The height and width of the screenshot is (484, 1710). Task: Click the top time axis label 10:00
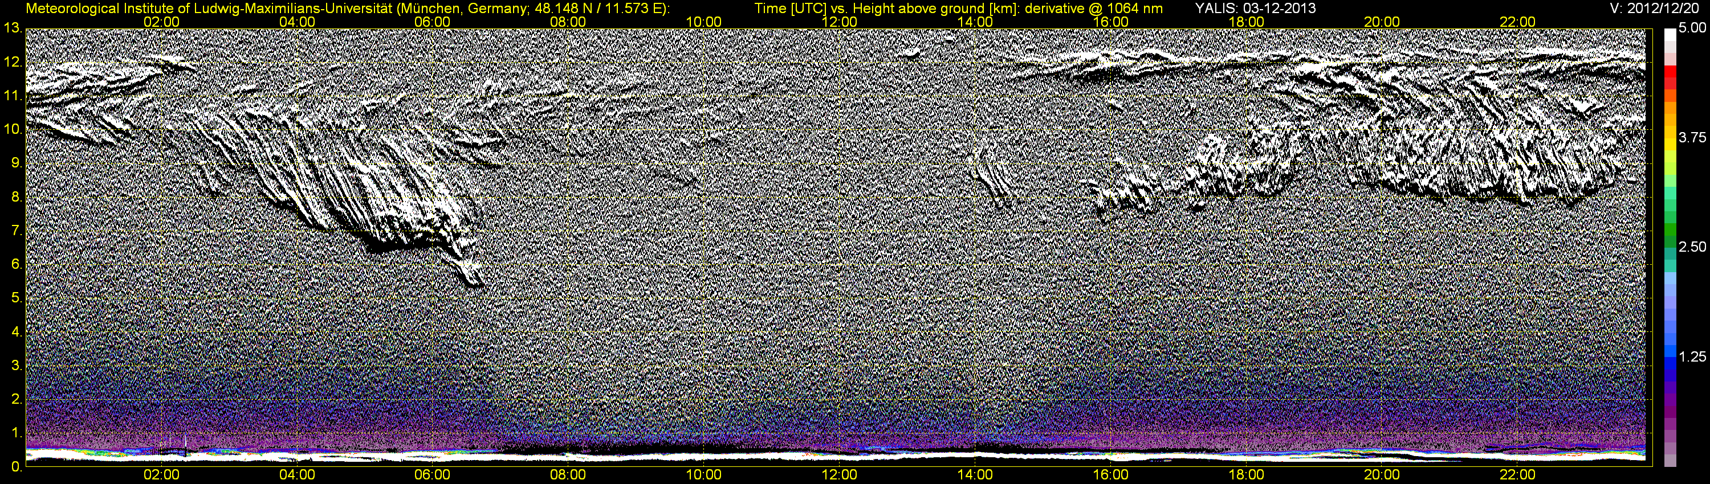point(703,22)
